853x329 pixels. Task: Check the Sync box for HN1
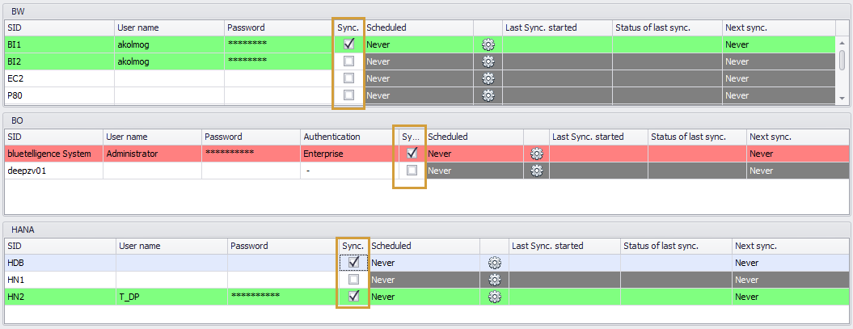353,280
